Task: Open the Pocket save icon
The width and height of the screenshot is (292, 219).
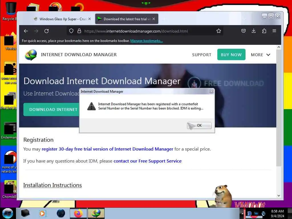Action: (244, 31)
